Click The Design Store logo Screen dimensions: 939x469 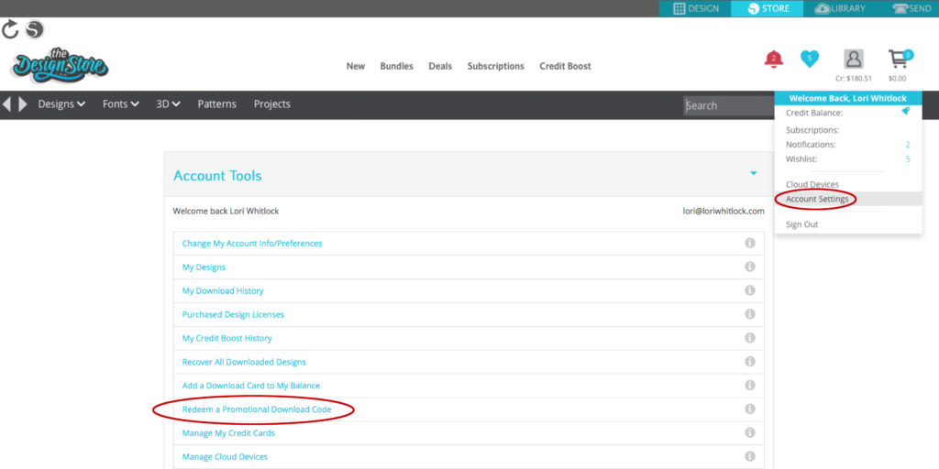click(60, 65)
